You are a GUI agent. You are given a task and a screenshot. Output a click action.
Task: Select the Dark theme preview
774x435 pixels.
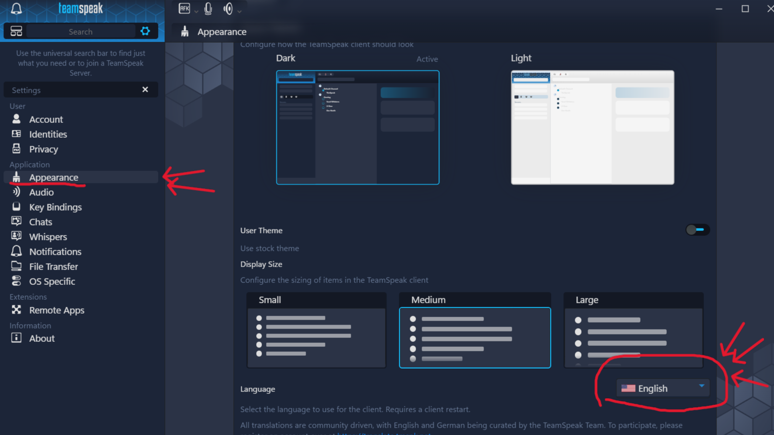(x=357, y=127)
